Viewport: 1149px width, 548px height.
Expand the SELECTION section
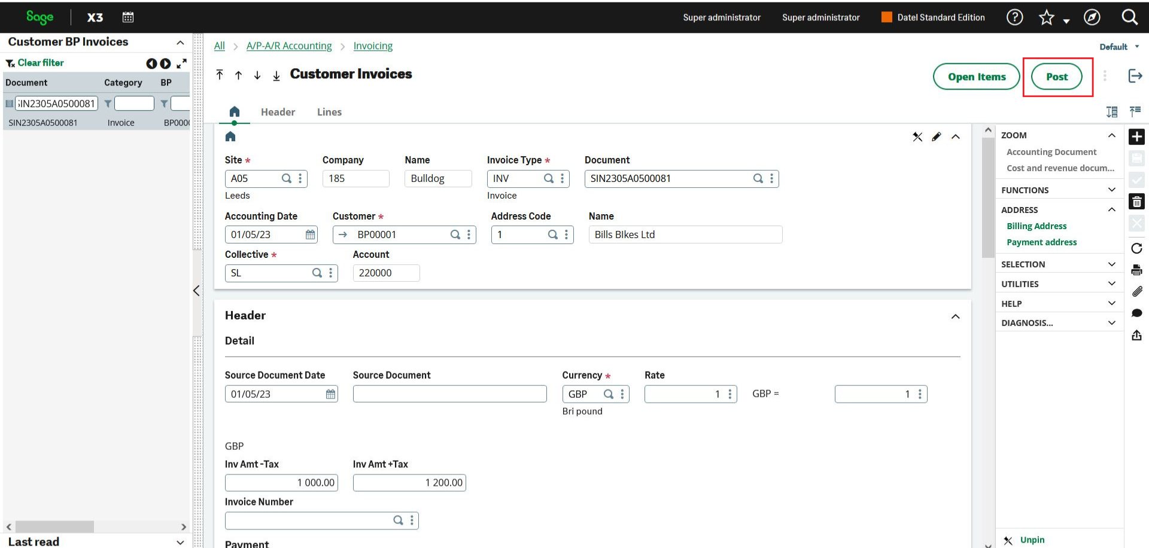pyautogui.click(x=1111, y=264)
